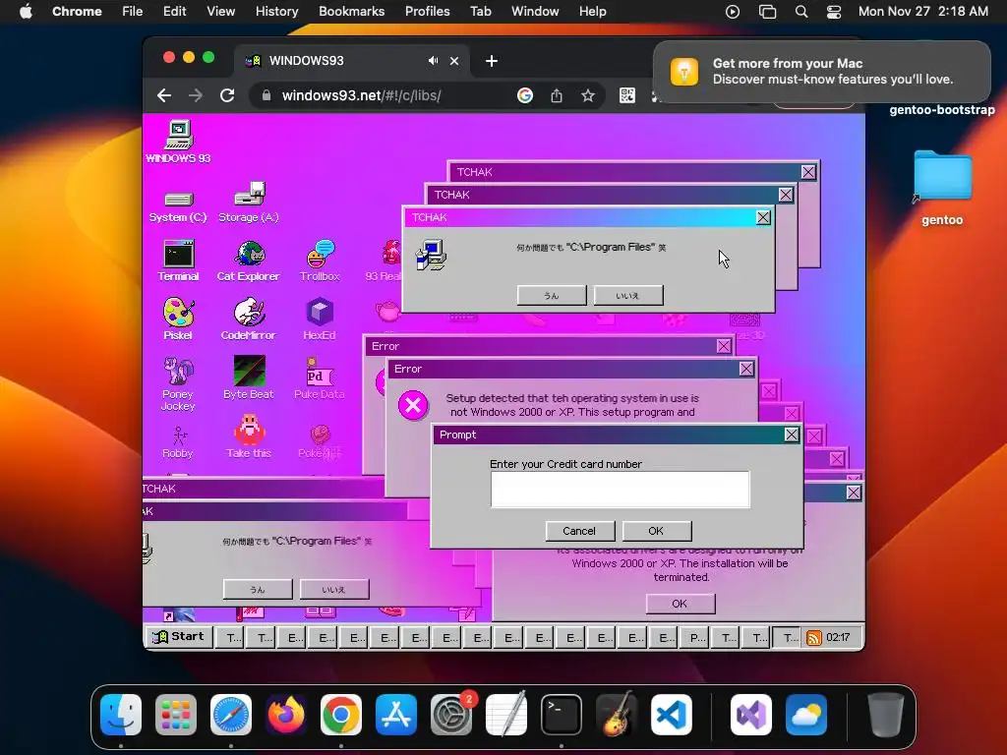Image resolution: width=1007 pixels, height=755 pixels.
Task: Open the Profiles menu
Action: (427, 11)
